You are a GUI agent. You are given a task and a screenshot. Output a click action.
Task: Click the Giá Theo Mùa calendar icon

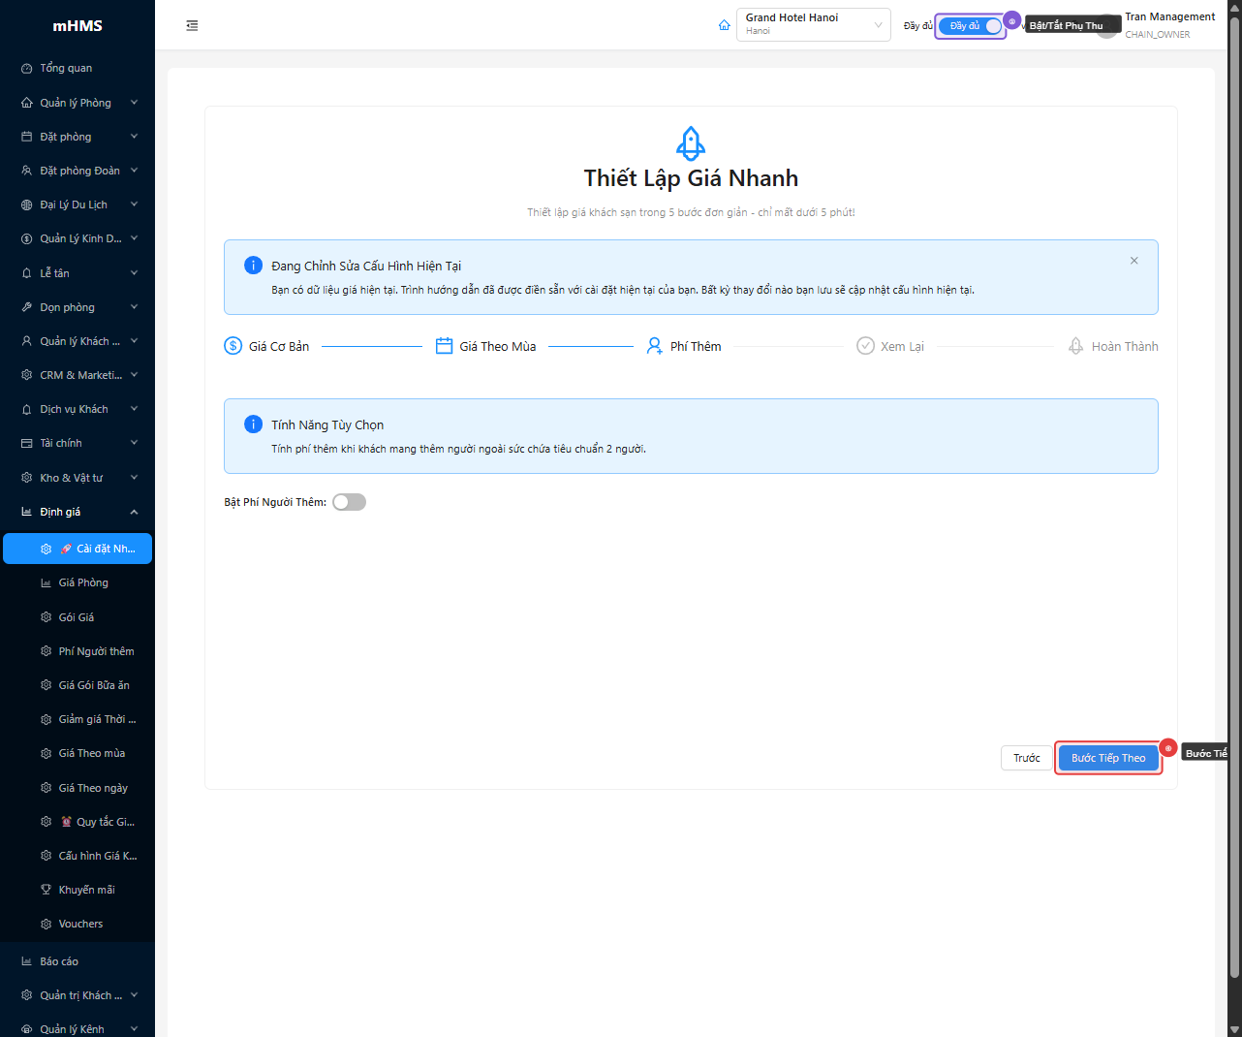[444, 346]
